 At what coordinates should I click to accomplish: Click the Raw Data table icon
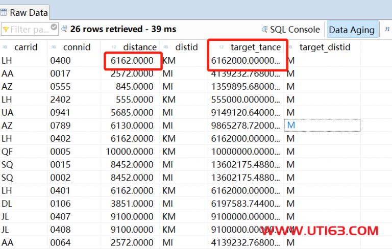click(4, 13)
